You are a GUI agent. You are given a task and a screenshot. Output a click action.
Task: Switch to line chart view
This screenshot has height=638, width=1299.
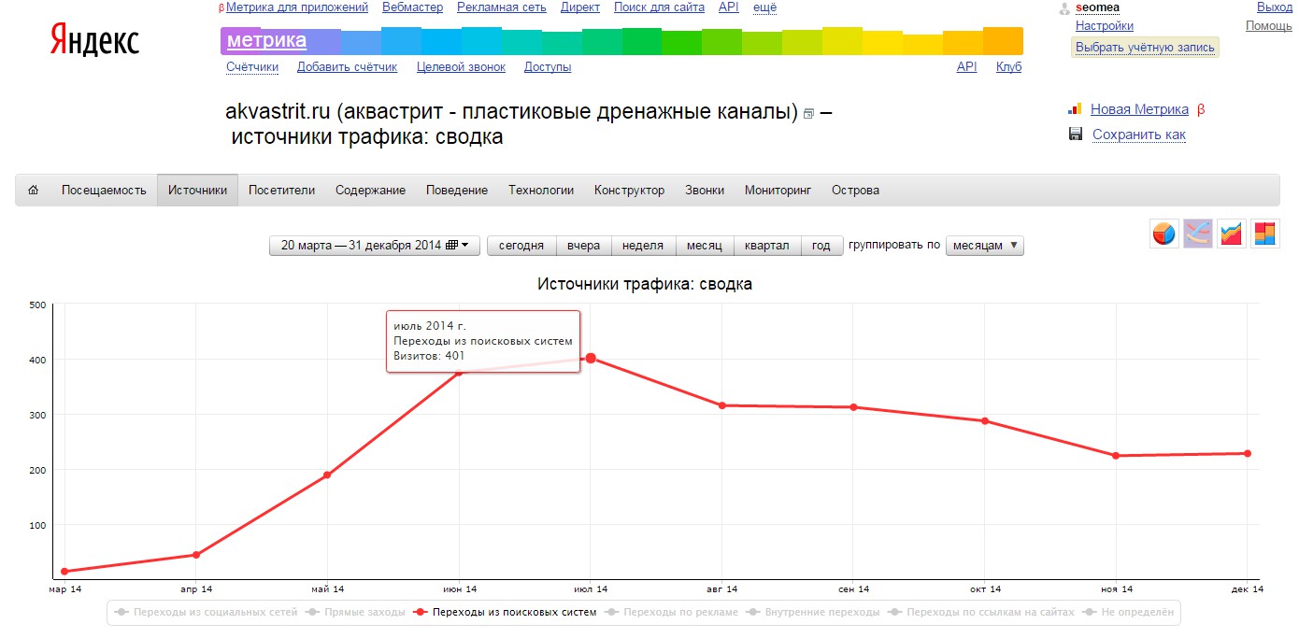coord(1198,234)
